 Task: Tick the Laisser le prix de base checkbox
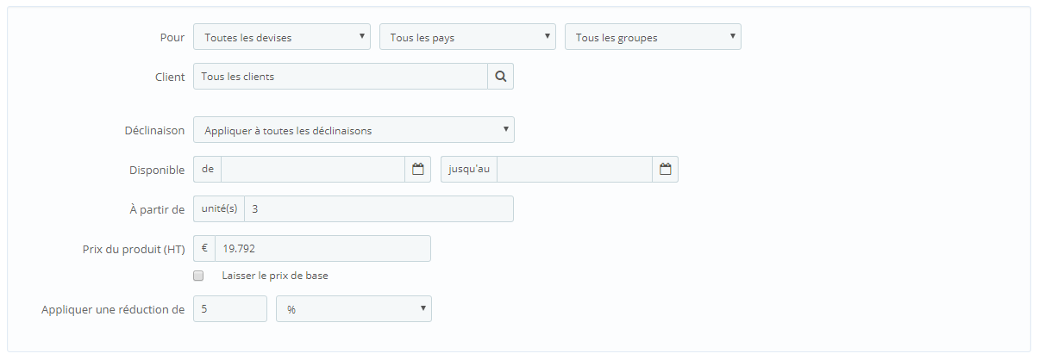click(199, 276)
